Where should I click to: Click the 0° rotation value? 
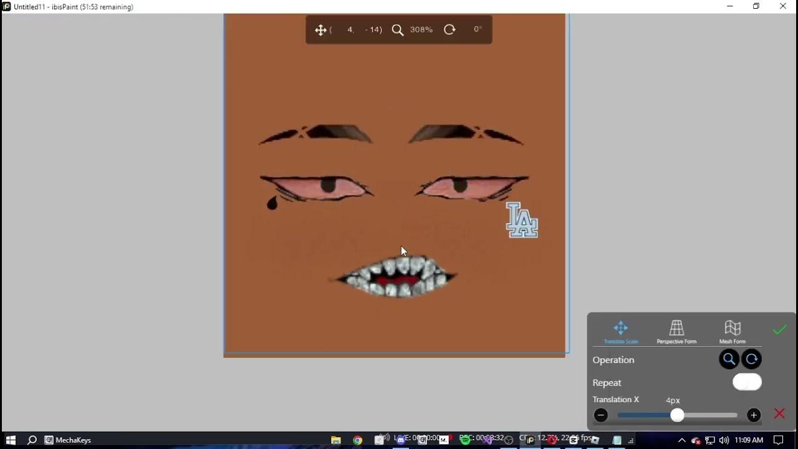click(478, 29)
